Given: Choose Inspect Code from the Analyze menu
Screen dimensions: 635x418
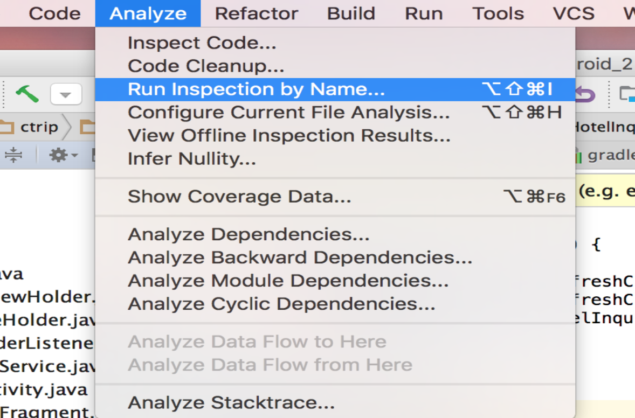Looking at the screenshot, I should coord(202,43).
